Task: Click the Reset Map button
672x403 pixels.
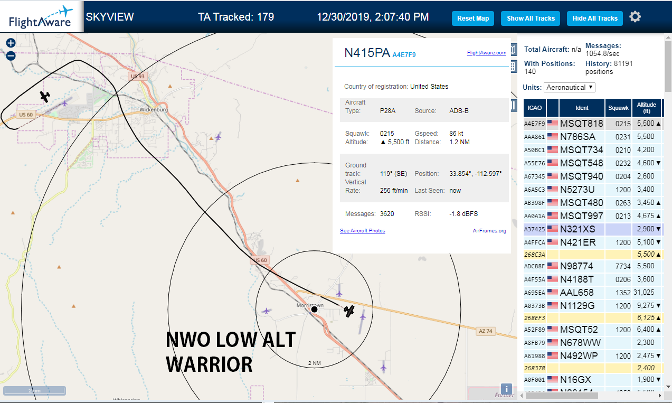Action: point(473,18)
